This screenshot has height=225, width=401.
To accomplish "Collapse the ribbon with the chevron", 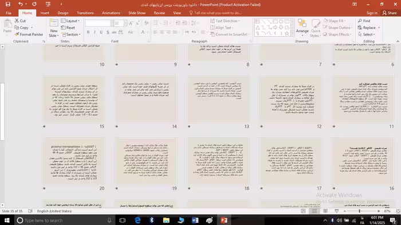I will pos(398,41).
